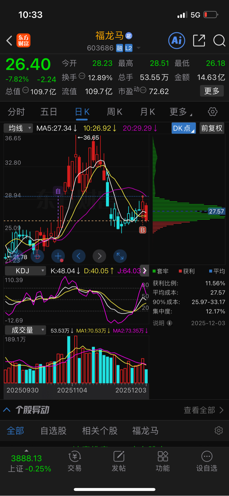Tap the circle icon beside 换手
Image resolution: width=229 pixels, height=496 pixels.
[82, 76]
